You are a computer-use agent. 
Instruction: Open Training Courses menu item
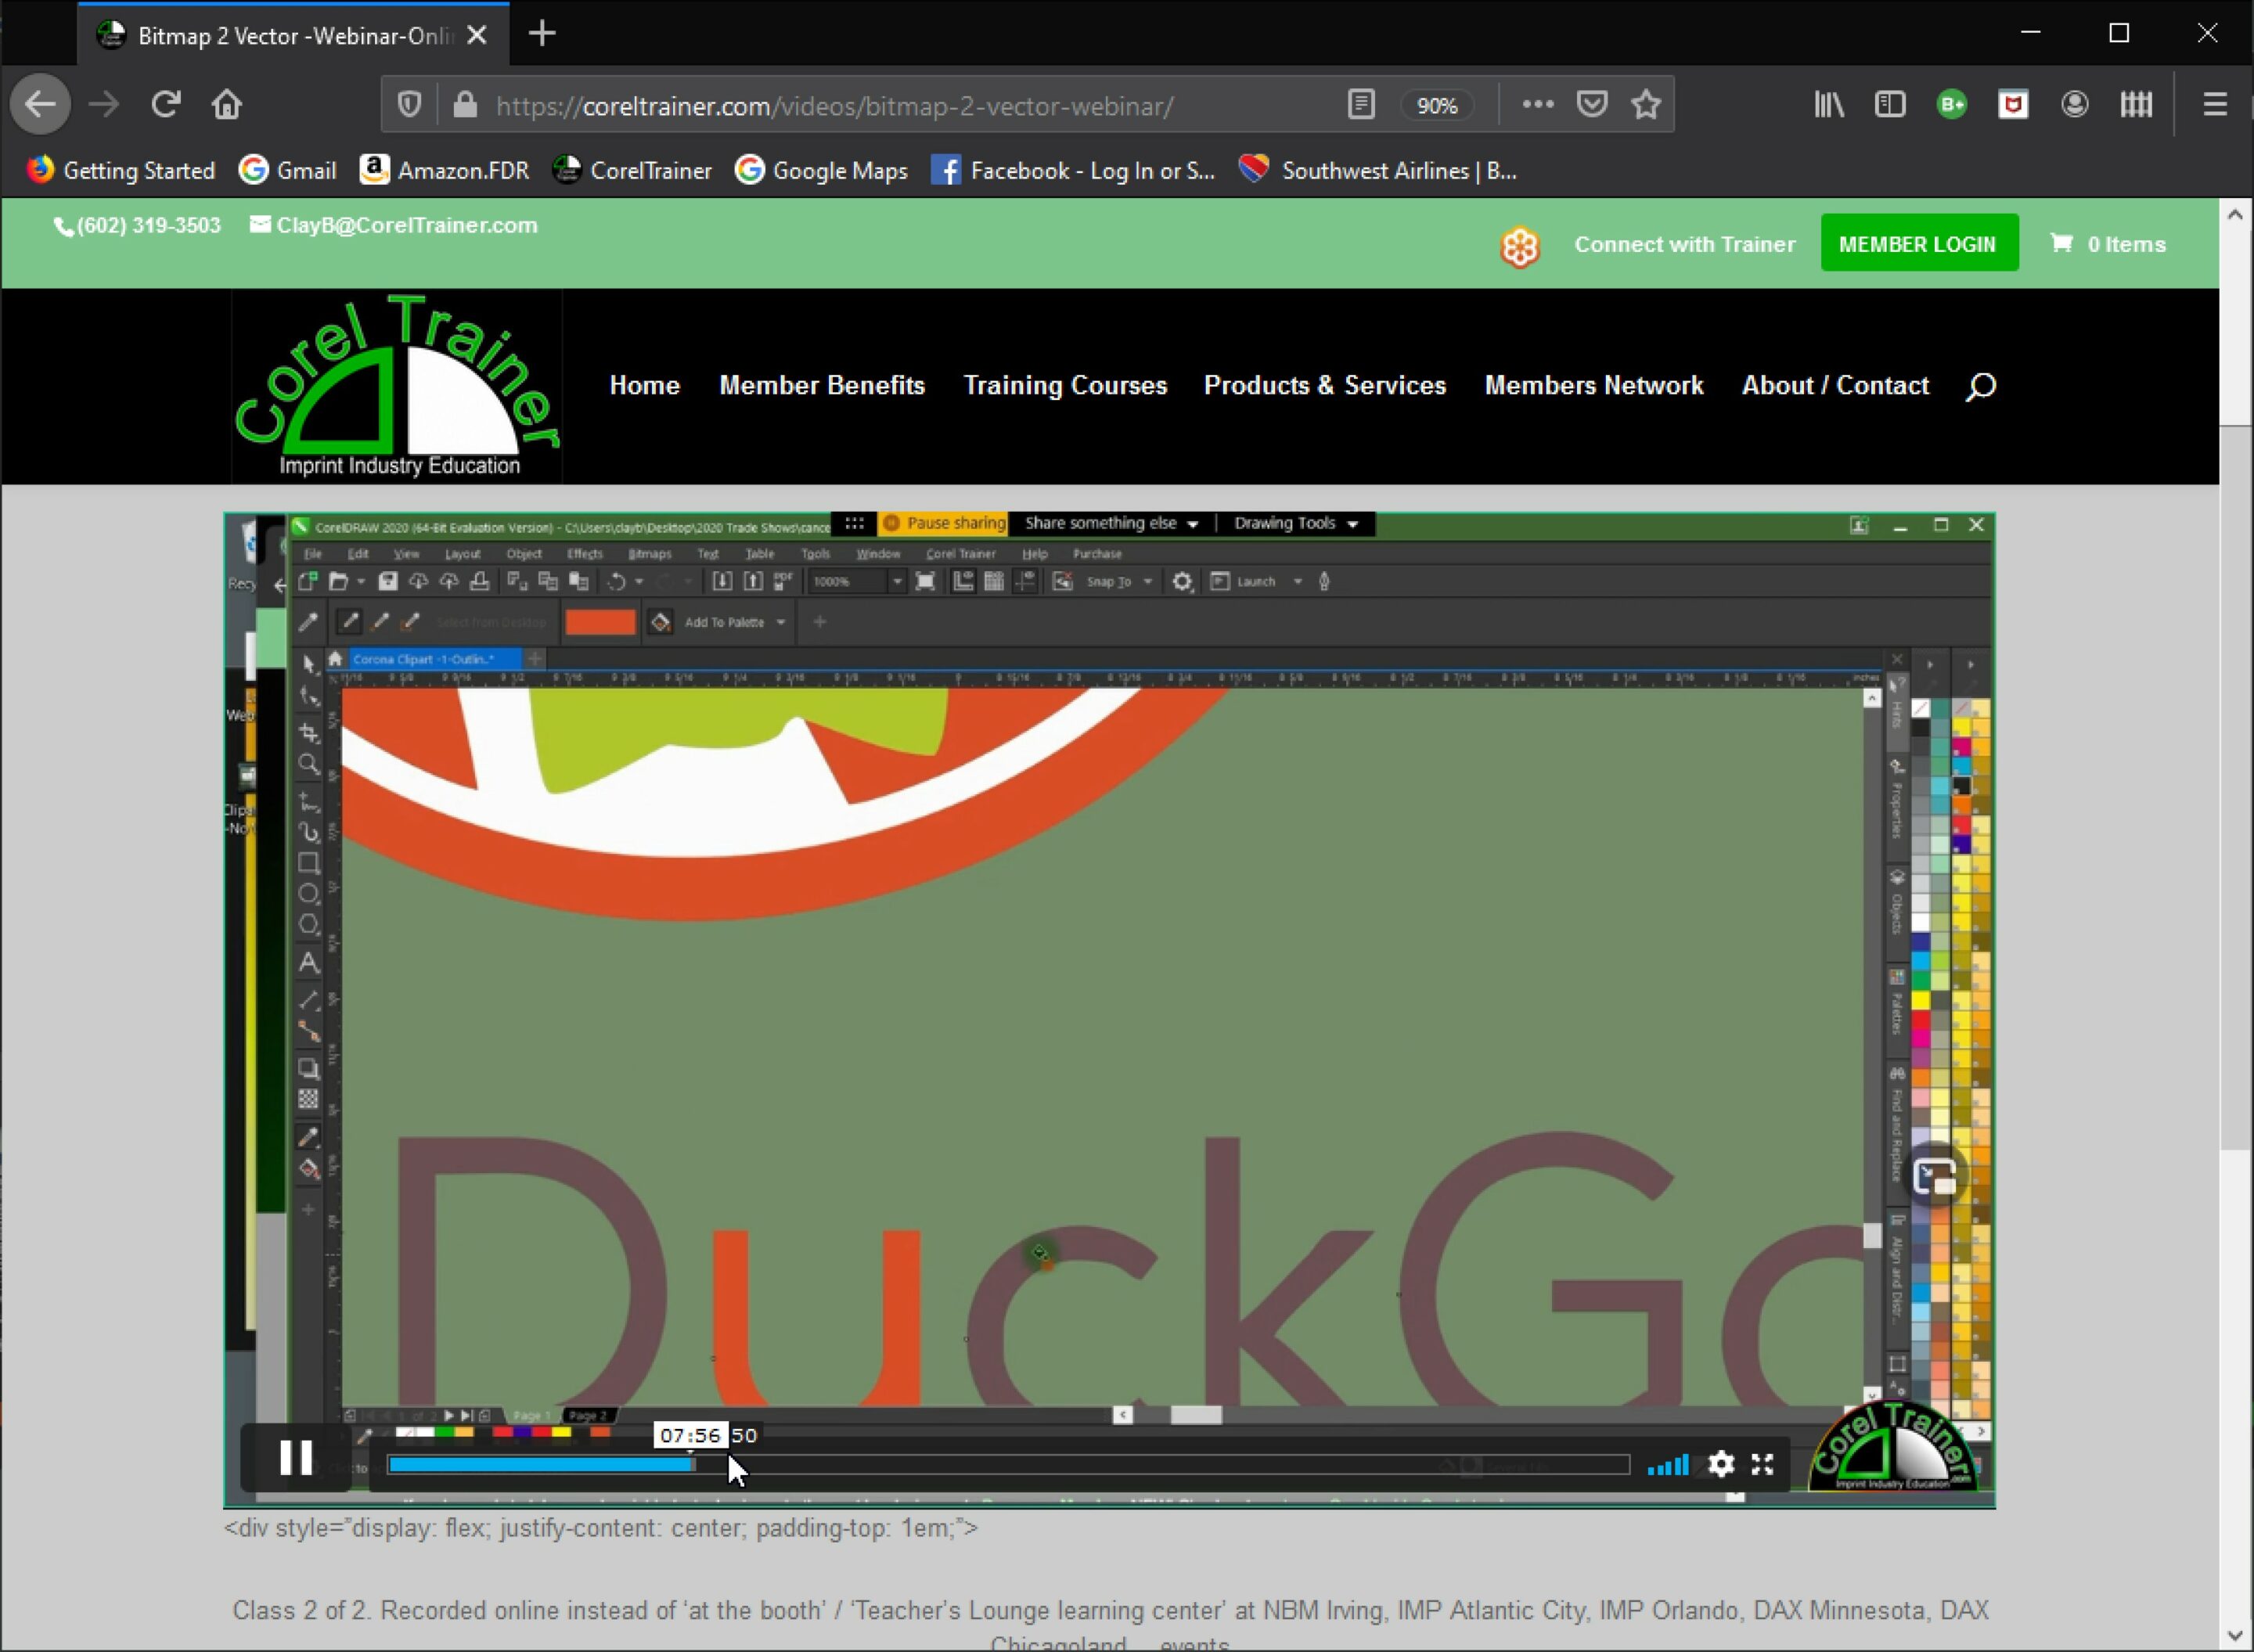tap(1065, 386)
